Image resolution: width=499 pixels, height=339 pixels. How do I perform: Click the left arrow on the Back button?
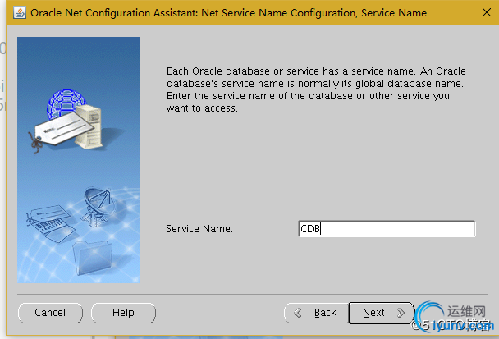pyautogui.click(x=298, y=313)
